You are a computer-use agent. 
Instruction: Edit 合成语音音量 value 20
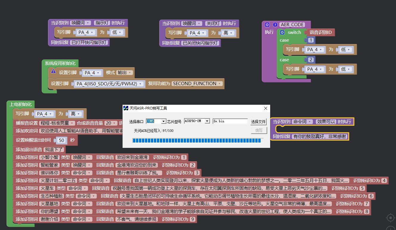point(111,123)
